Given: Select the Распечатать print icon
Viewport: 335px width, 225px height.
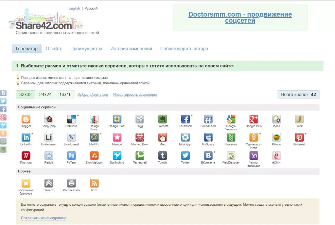Looking at the screenshot, I should [x=71, y=183].
